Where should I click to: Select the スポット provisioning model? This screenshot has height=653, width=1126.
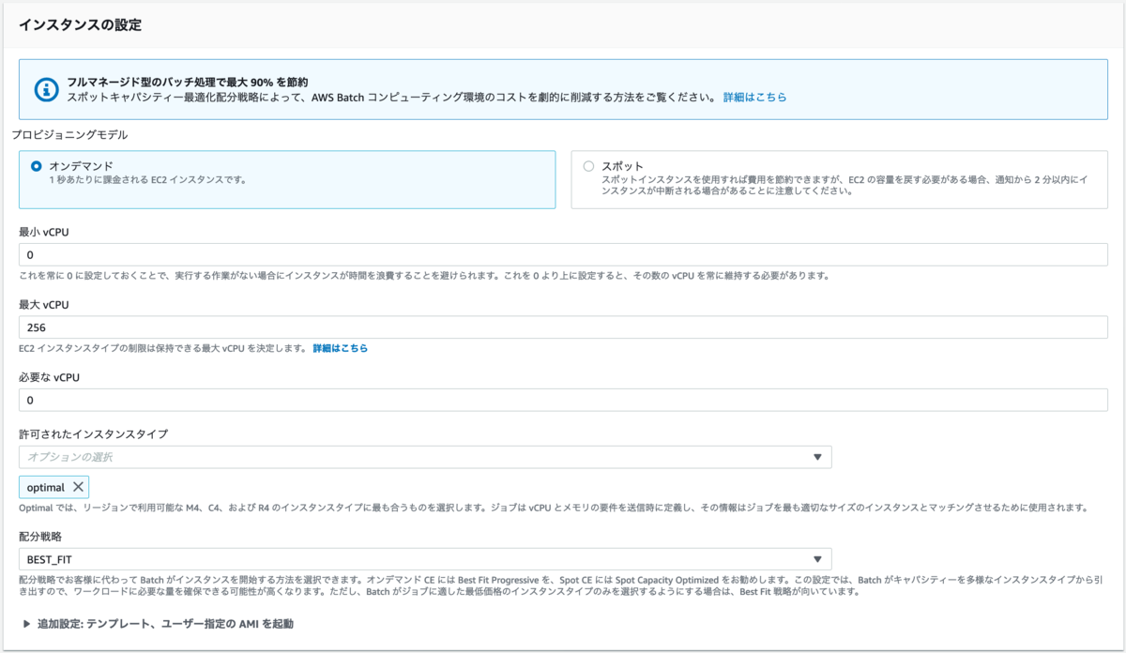coord(588,166)
